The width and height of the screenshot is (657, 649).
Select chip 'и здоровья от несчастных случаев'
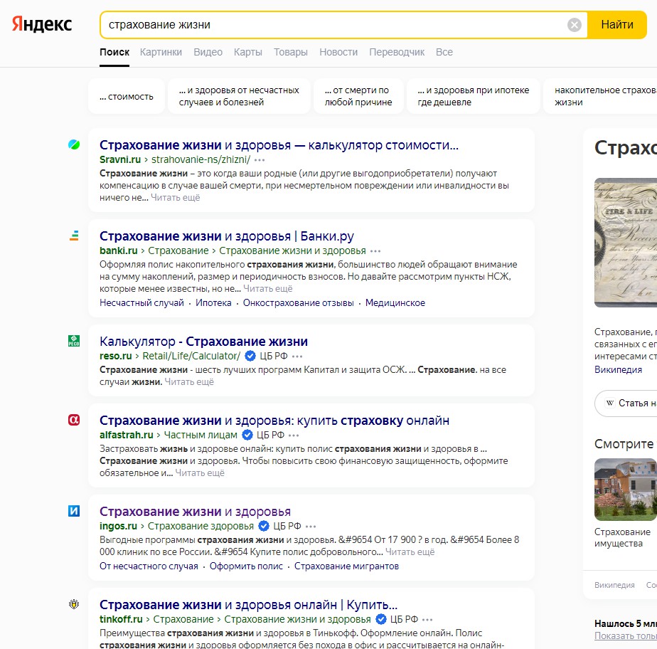239,97
